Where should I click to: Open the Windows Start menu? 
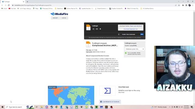[x=2, y=107]
